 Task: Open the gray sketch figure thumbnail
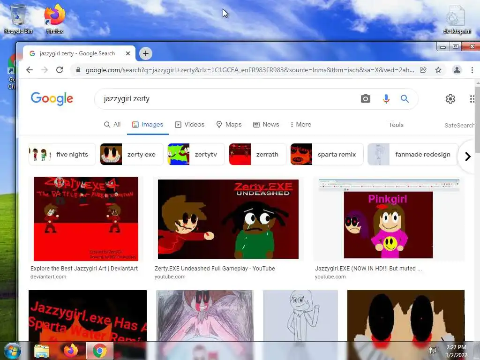[x=300, y=315]
